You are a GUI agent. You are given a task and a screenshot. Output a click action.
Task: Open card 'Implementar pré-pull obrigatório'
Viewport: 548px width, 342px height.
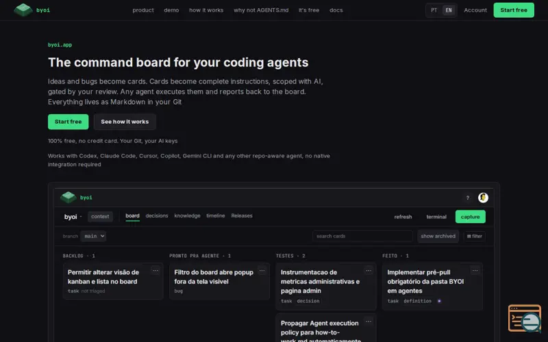[432, 286]
